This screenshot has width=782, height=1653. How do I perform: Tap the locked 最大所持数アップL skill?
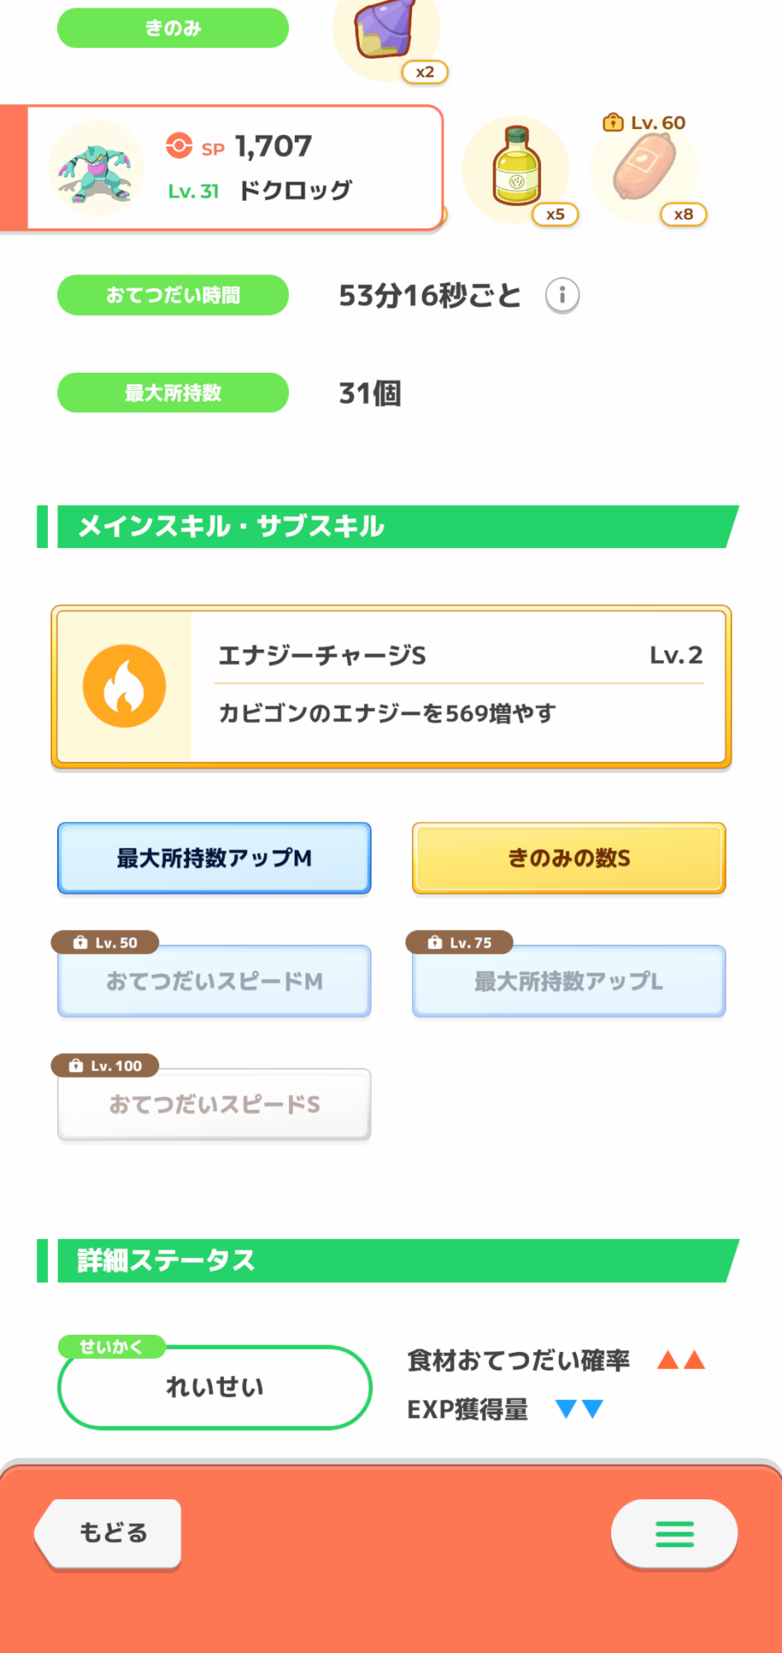tap(569, 981)
